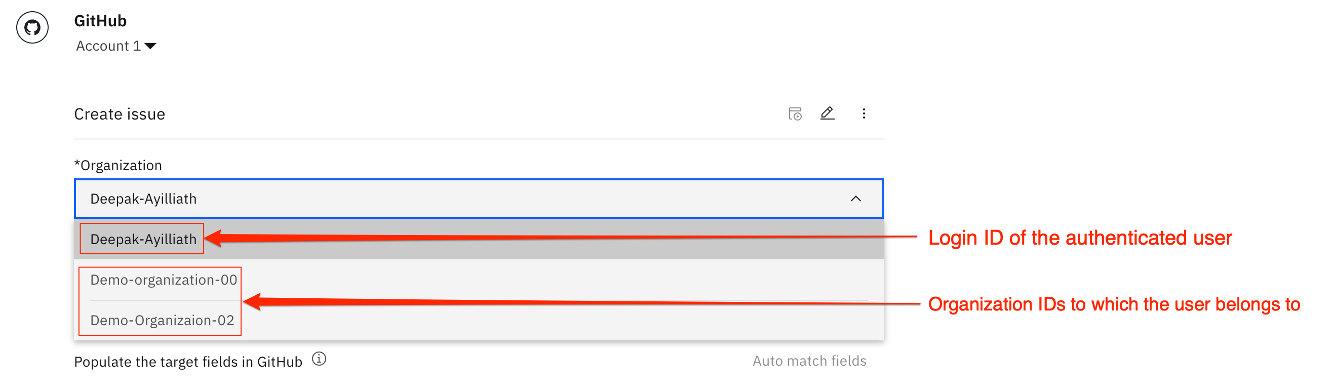
Task: Click the GitHub heading text
Action: (100, 21)
